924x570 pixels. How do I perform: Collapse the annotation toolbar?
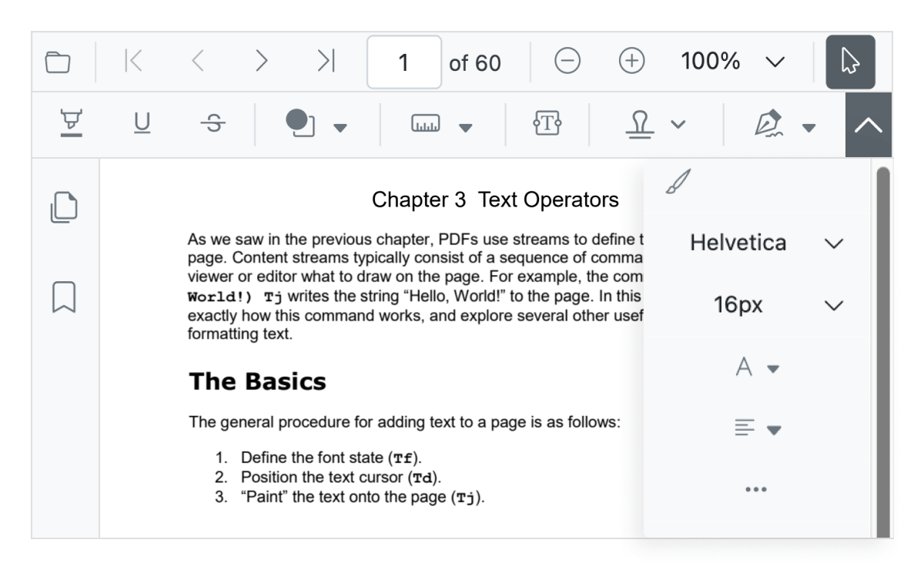coord(869,125)
